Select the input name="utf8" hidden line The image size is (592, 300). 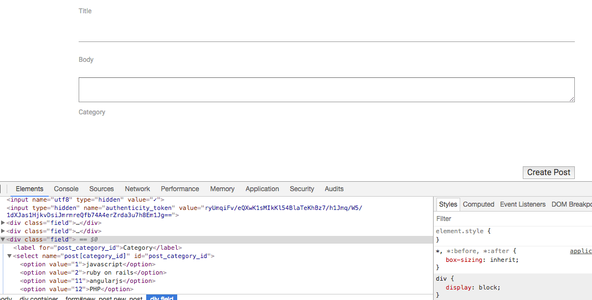[85, 199]
